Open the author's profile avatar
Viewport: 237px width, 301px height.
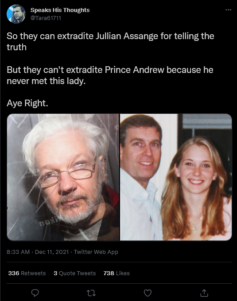click(x=16, y=14)
